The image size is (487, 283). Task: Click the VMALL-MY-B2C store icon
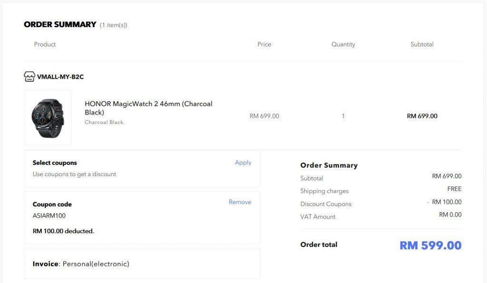pyautogui.click(x=29, y=76)
